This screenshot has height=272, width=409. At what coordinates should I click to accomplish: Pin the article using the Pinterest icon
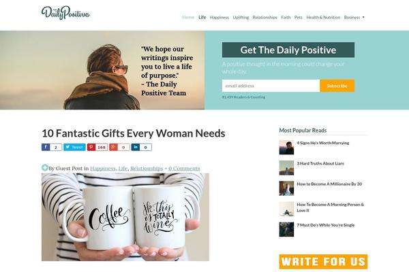tap(91, 147)
